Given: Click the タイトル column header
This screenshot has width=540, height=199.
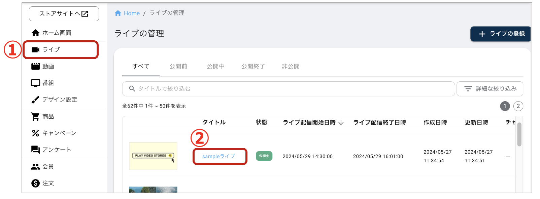Looking at the screenshot, I should [x=214, y=122].
